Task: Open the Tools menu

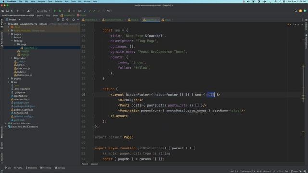Action: coord(73,1)
